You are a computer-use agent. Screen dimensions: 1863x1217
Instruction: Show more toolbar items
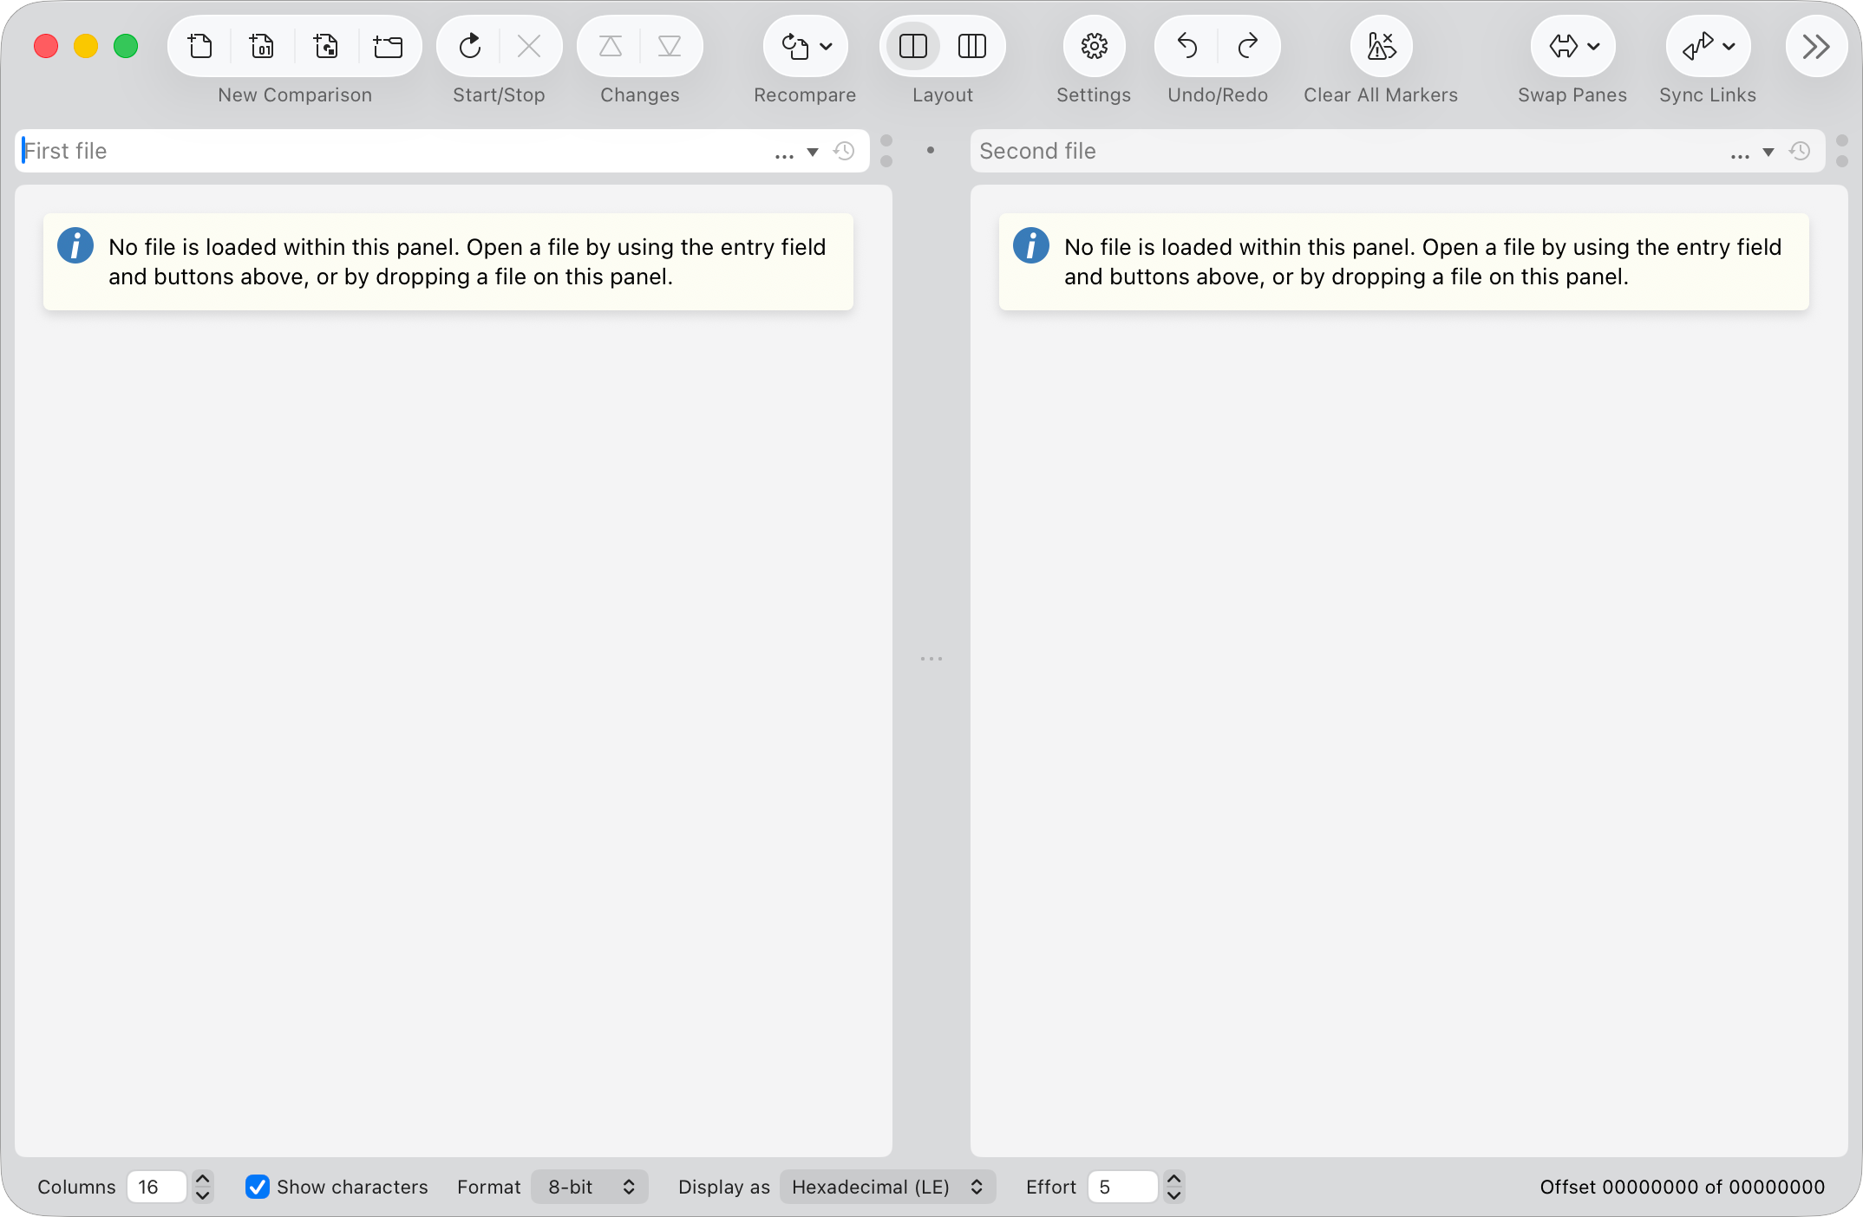click(1816, 46)
